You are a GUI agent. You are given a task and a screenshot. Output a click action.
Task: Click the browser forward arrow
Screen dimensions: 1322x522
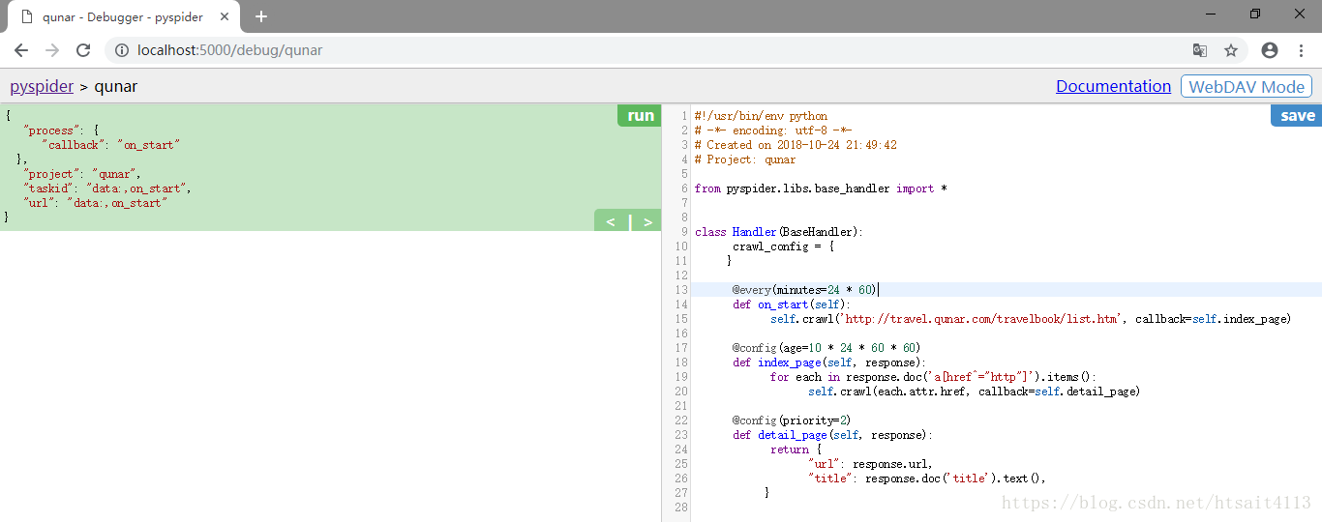(x=52, y=50)
